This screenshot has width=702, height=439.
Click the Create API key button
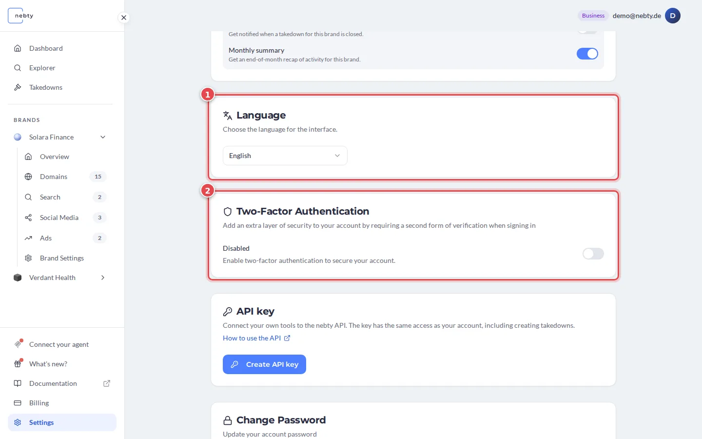264,364
